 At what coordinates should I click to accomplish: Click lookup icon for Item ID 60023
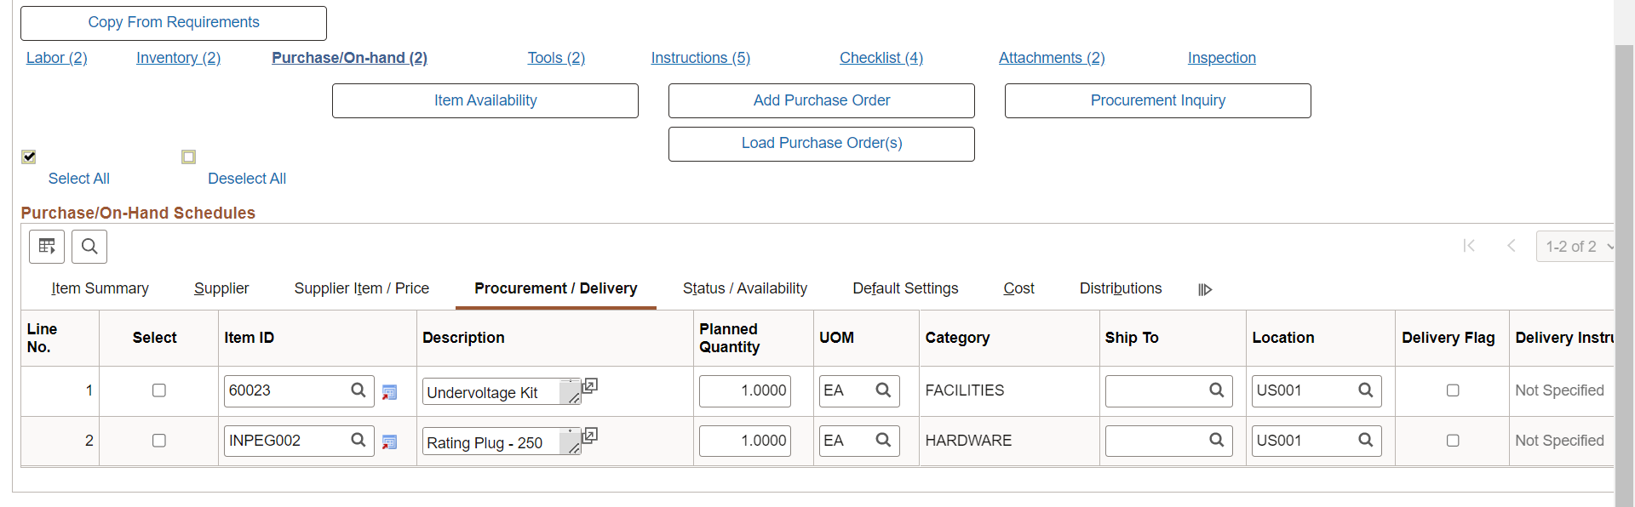pos(359,390)
